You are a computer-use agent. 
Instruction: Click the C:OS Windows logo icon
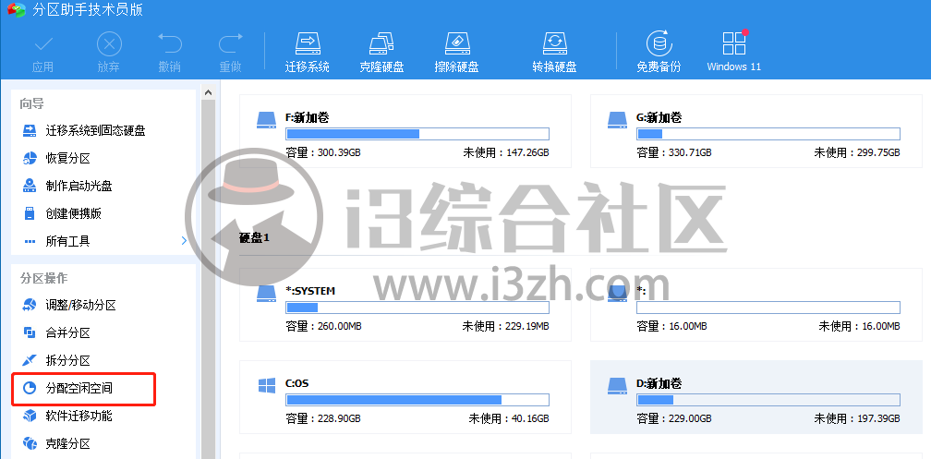267,386
